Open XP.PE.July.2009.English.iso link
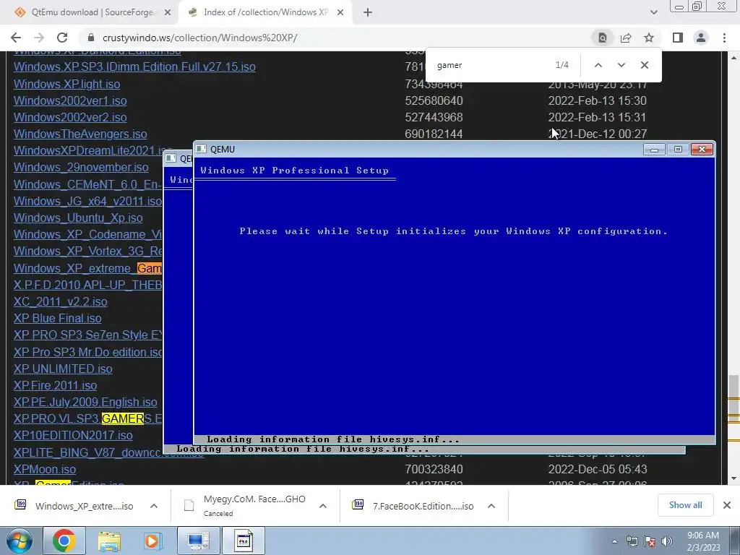The width and height of the screenshot is (740, 555). (85, 402)
